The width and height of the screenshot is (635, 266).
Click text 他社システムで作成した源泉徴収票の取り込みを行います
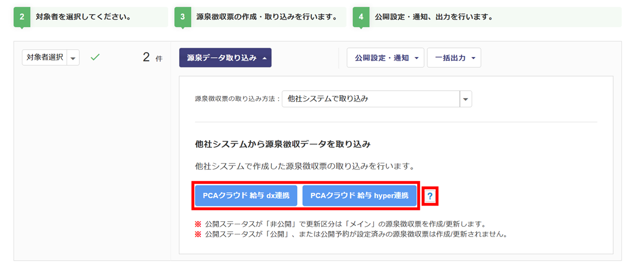tap(305, 165)
